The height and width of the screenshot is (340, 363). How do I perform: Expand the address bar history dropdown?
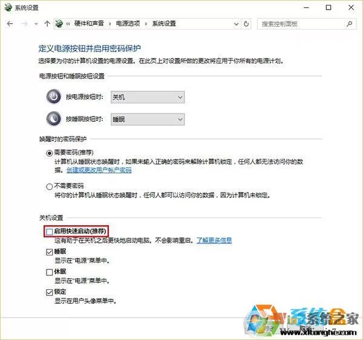pos(236,24)
